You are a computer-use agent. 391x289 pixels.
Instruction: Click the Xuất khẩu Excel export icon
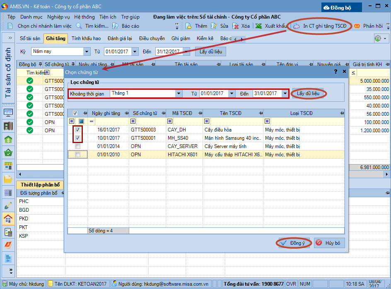point(258,26)
